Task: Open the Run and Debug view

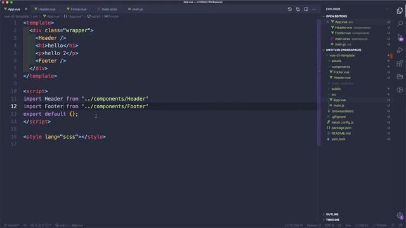Action: coord(400,50)
